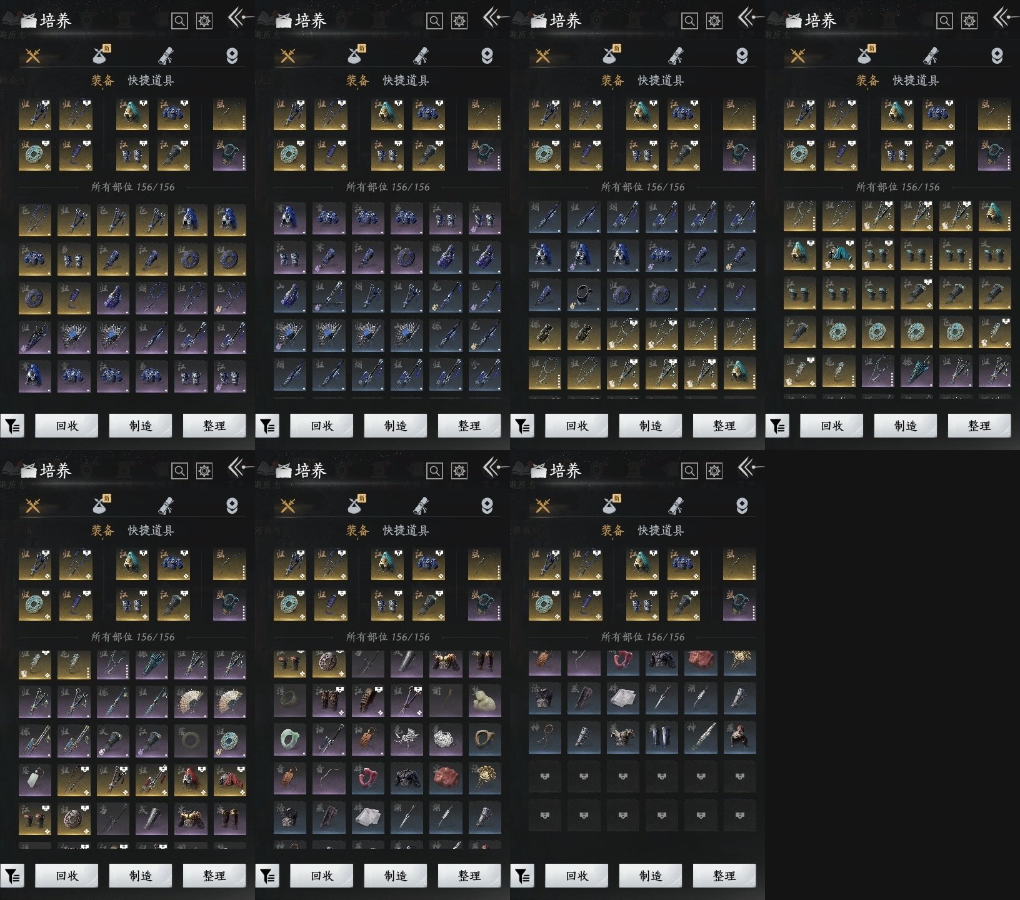Open the filter list icon in bottom-right panel
The image size is (1020, 900).
[x=522, y=876]
